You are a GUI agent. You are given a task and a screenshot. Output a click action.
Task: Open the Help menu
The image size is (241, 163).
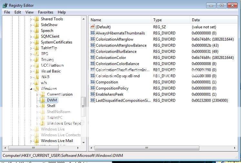point(62,12)
